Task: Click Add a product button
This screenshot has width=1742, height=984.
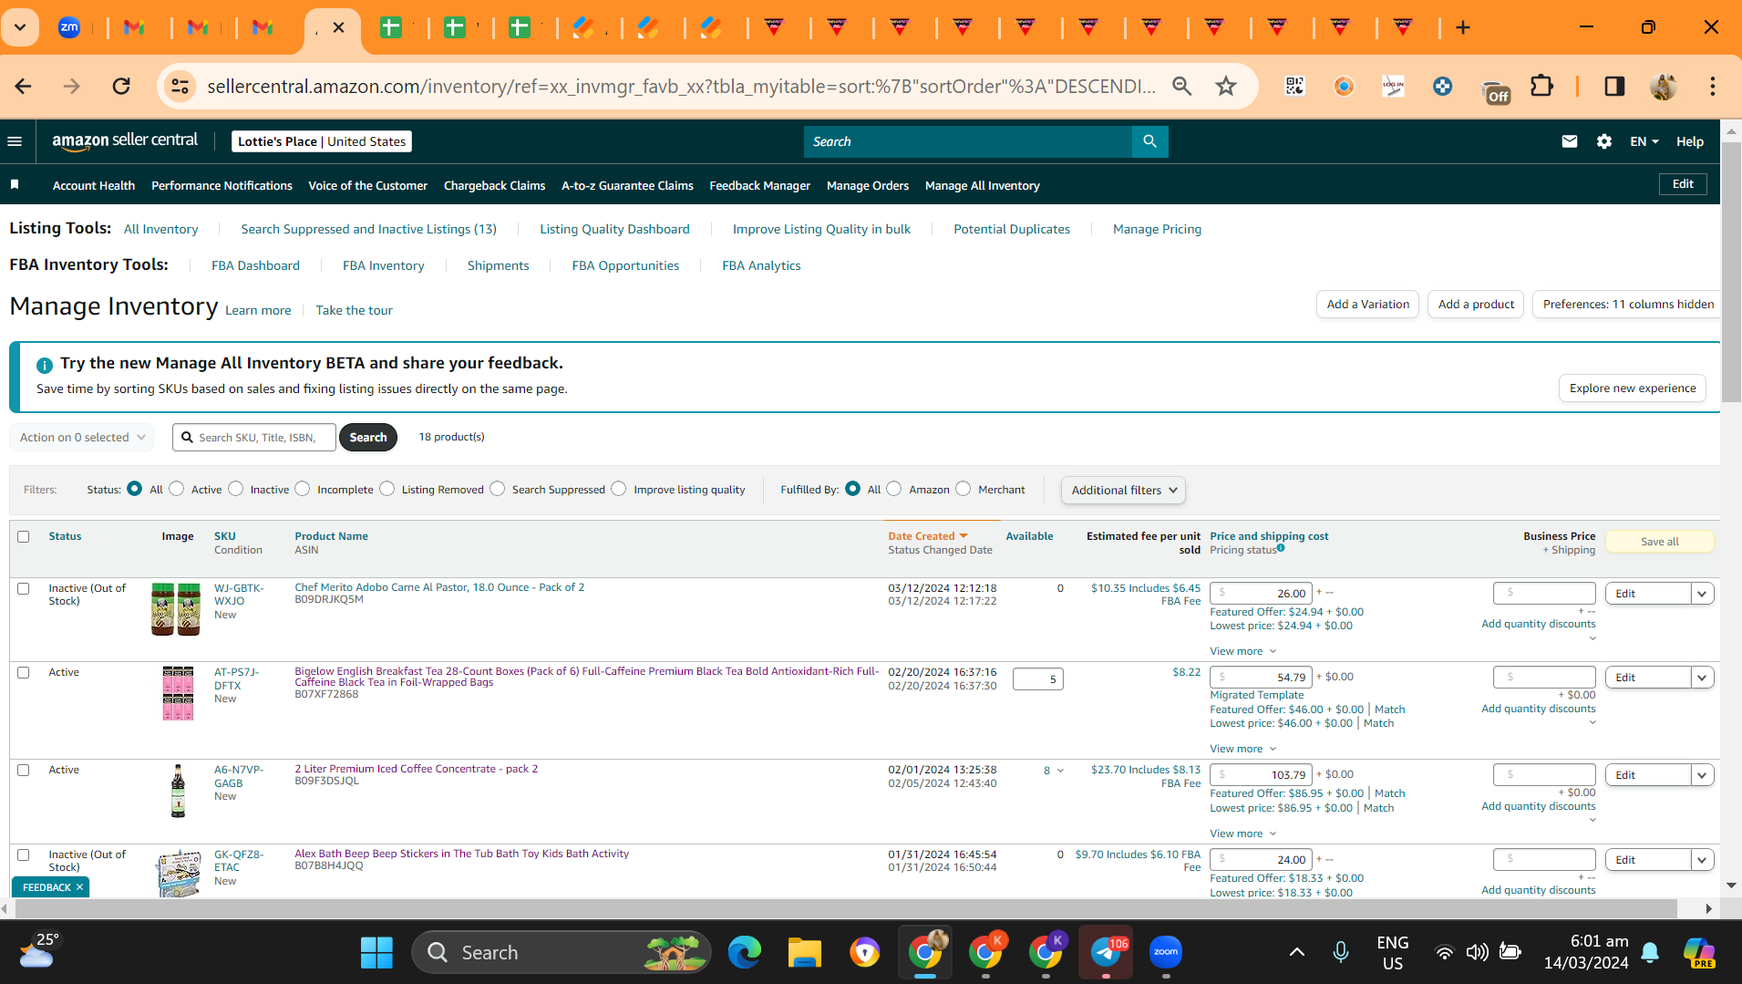Action: 1476,305
